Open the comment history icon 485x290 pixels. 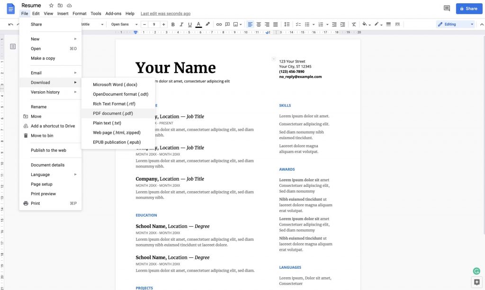tap(447, 9)
